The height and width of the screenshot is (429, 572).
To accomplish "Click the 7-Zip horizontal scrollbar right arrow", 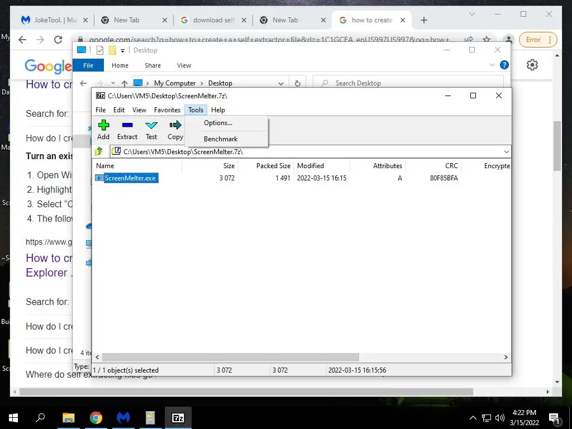I will 506,357.
